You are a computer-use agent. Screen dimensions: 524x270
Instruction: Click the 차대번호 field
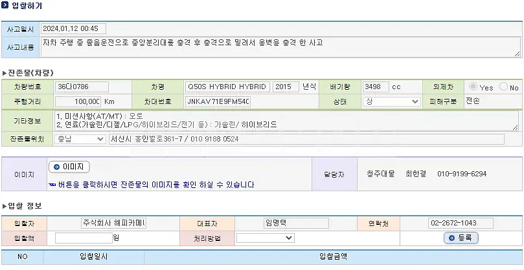(x=218, y=101)
